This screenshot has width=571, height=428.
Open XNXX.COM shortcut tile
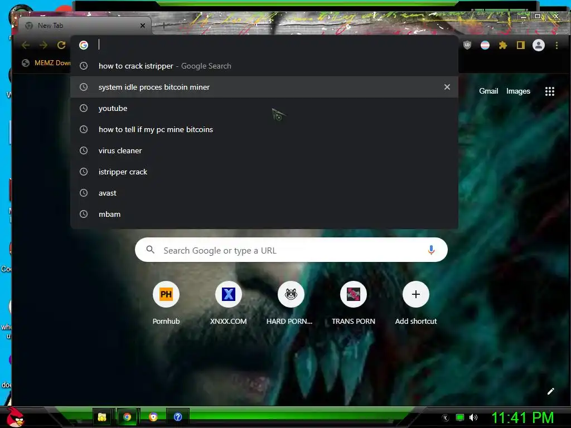(228, 303)
